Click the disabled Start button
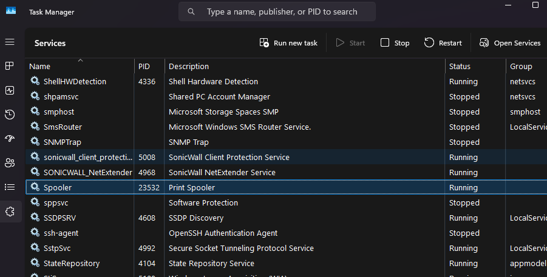The image size is (547, 277). [350, 43]
